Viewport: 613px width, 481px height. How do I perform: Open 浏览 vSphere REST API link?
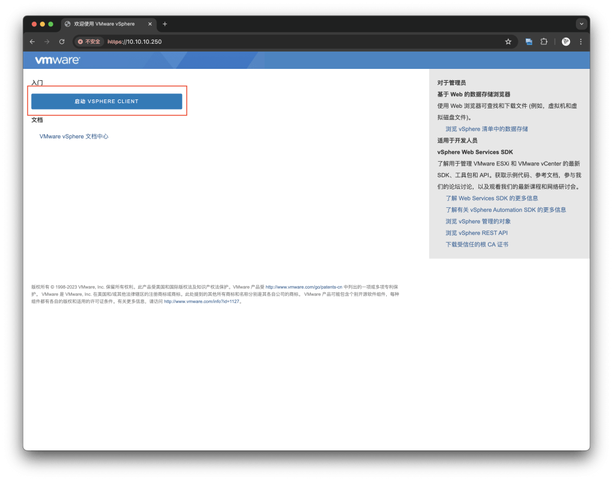click(x=476, y=233)
